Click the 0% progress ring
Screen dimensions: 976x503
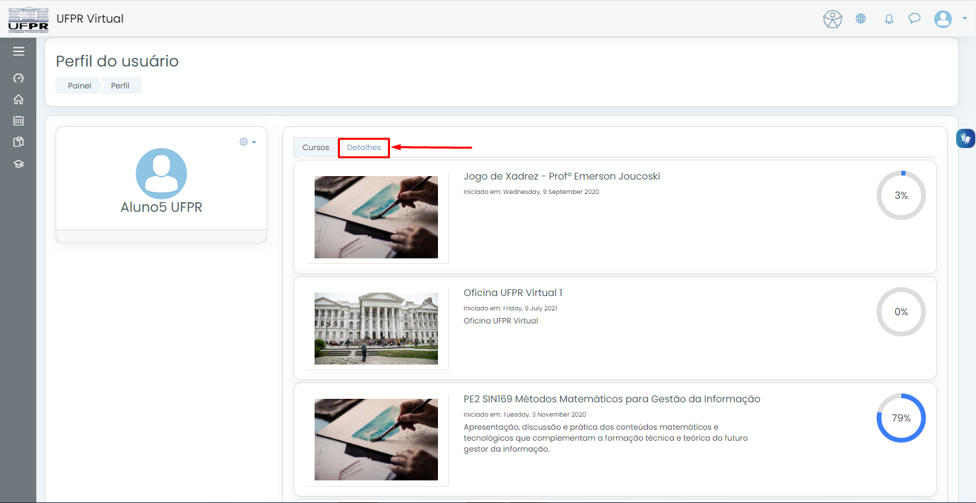coord(901,312)
